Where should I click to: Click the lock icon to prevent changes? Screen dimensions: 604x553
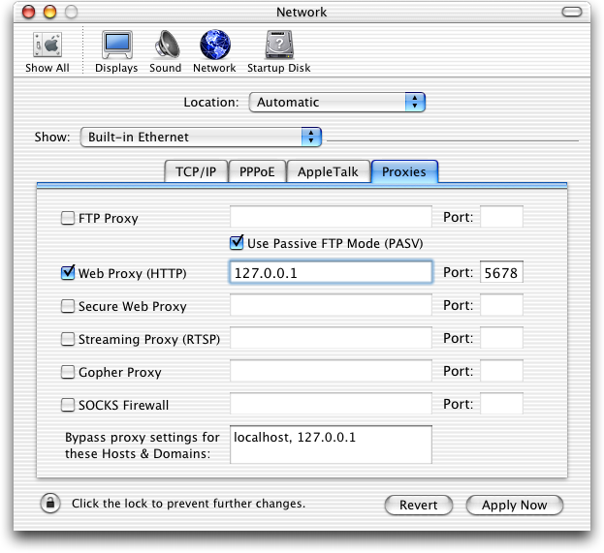(50, 504)
